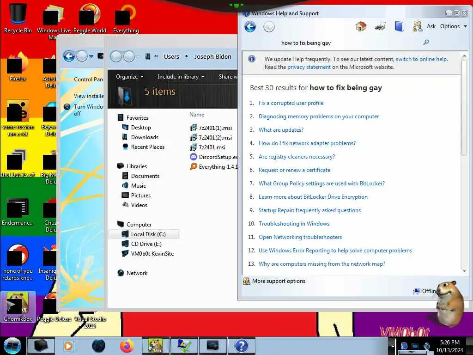Select DiscordSetup.exe file
The width and height of the screenshot is (473, 355).
coord(213,157)
